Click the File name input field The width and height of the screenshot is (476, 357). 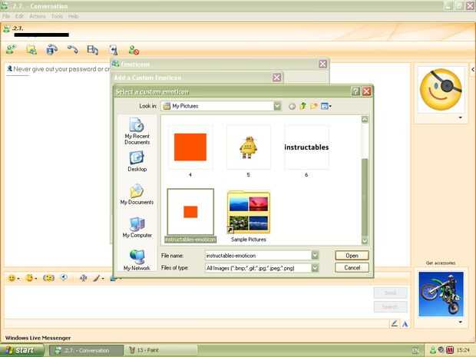258,256
